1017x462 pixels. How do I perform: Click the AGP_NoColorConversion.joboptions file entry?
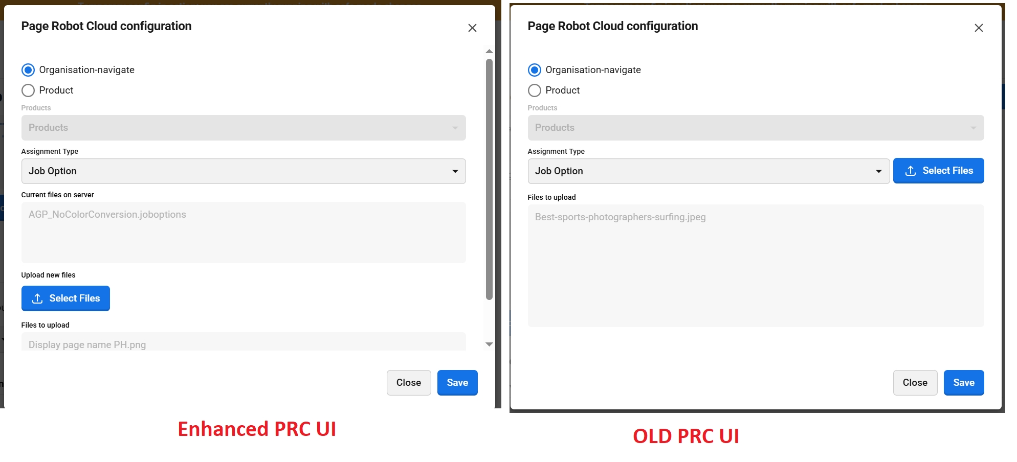tap(107, 215)
